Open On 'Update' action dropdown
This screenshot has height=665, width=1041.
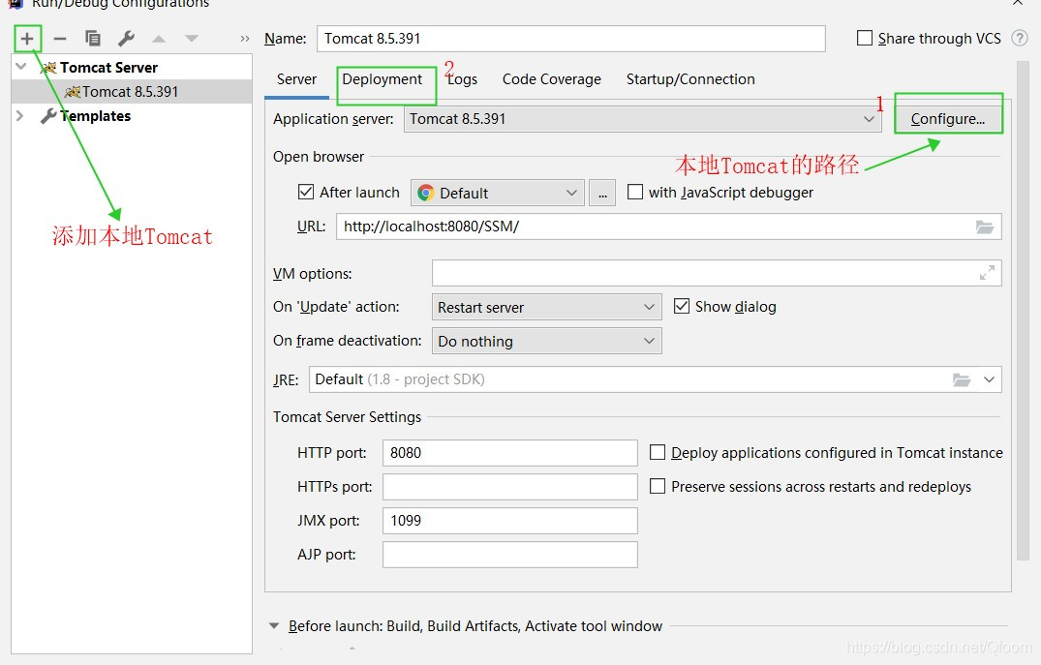point(546,307)
